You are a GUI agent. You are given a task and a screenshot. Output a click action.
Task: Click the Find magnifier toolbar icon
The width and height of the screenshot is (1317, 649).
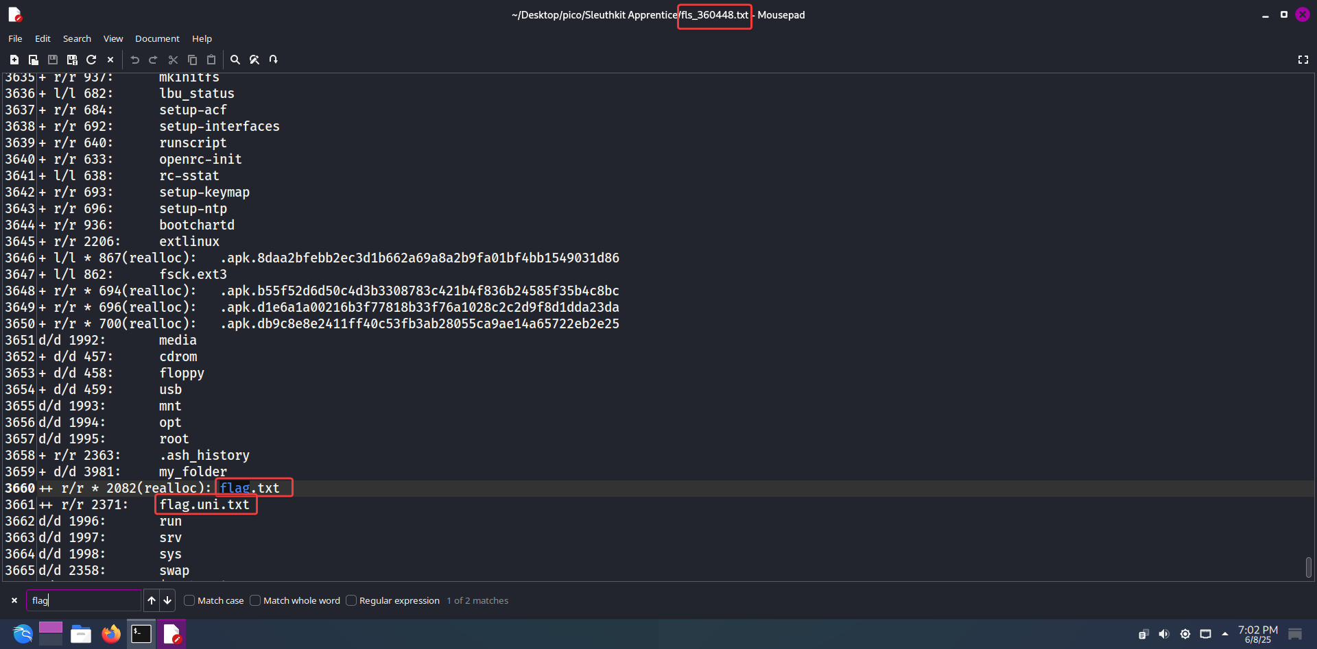click(235, 60)
